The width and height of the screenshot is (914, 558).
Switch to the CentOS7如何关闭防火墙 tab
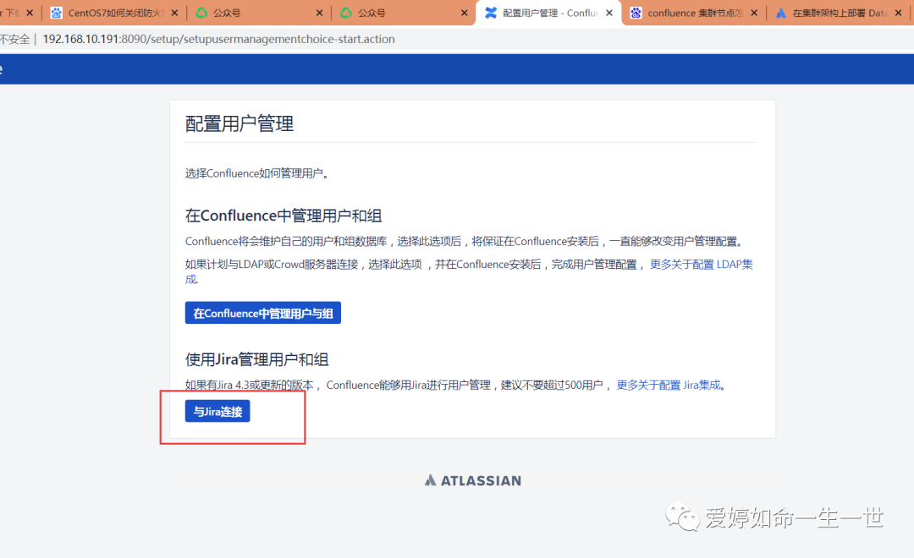[x=114, y=13]
